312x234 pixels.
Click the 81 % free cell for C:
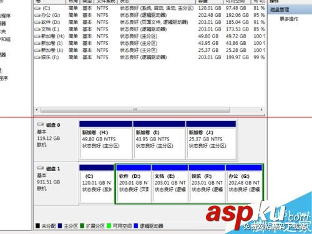pyautogui.click(x=259, y=8)
